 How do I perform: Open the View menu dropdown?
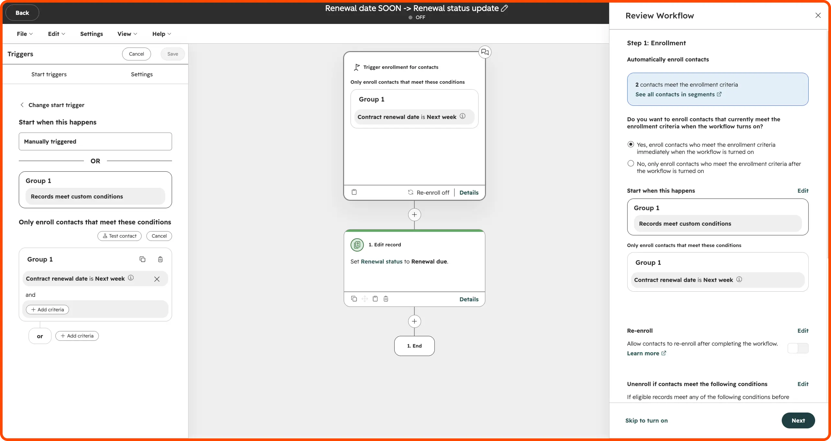coord(127,34)
